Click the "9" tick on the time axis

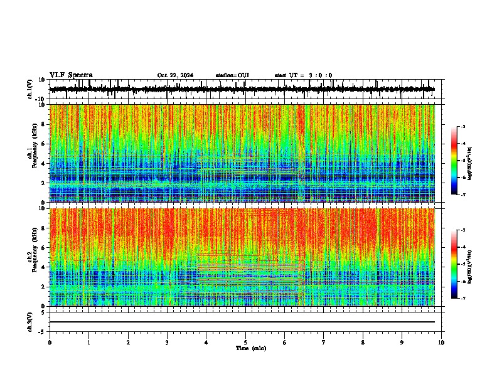402,343
